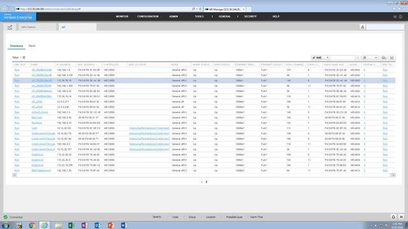Viewport: 408px width, 229px height.
Task: Click the alarm bell icon in status bar
Action: [x=393, y=217]
